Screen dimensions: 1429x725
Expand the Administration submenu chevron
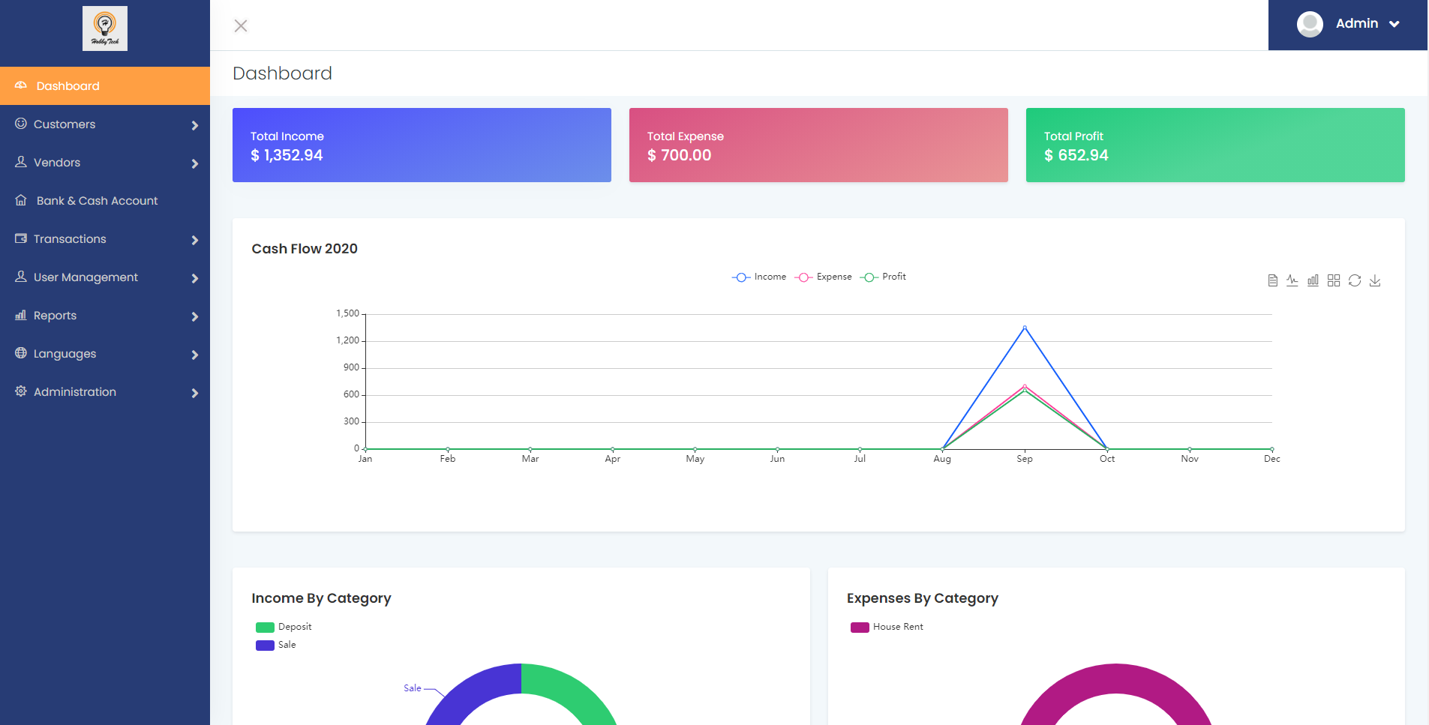195,393
